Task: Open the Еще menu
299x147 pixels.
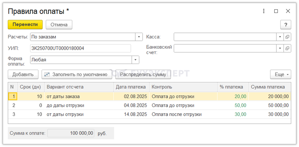Action: [x=280, y=75]
